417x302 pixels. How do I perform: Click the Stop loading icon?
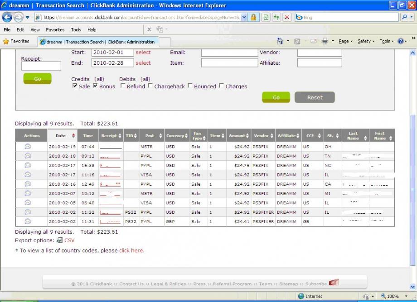(287, 17)
